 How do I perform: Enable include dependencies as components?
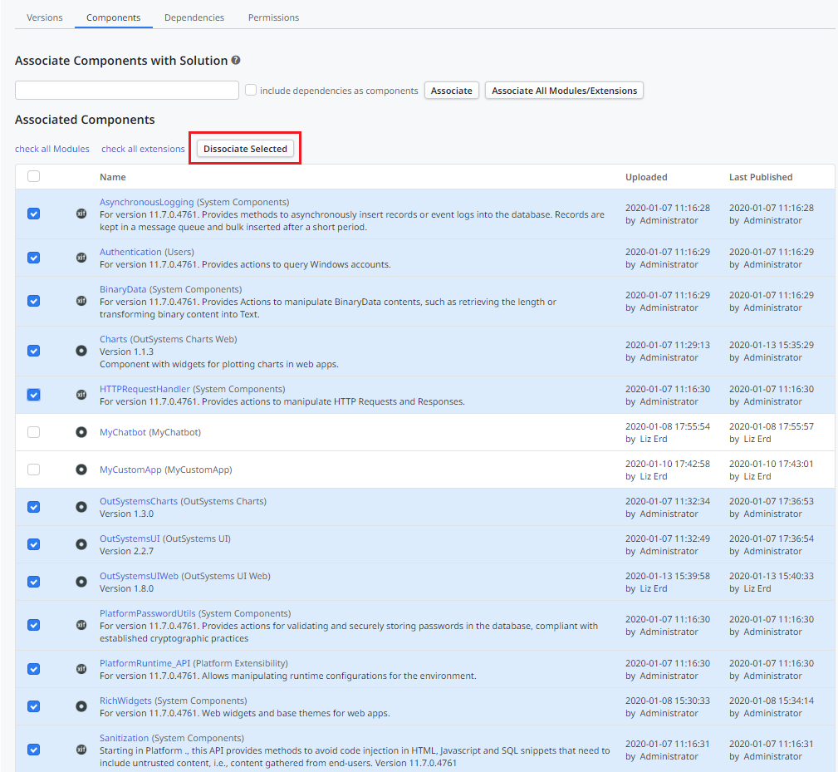pyautogui.click(x=251, y=90)
